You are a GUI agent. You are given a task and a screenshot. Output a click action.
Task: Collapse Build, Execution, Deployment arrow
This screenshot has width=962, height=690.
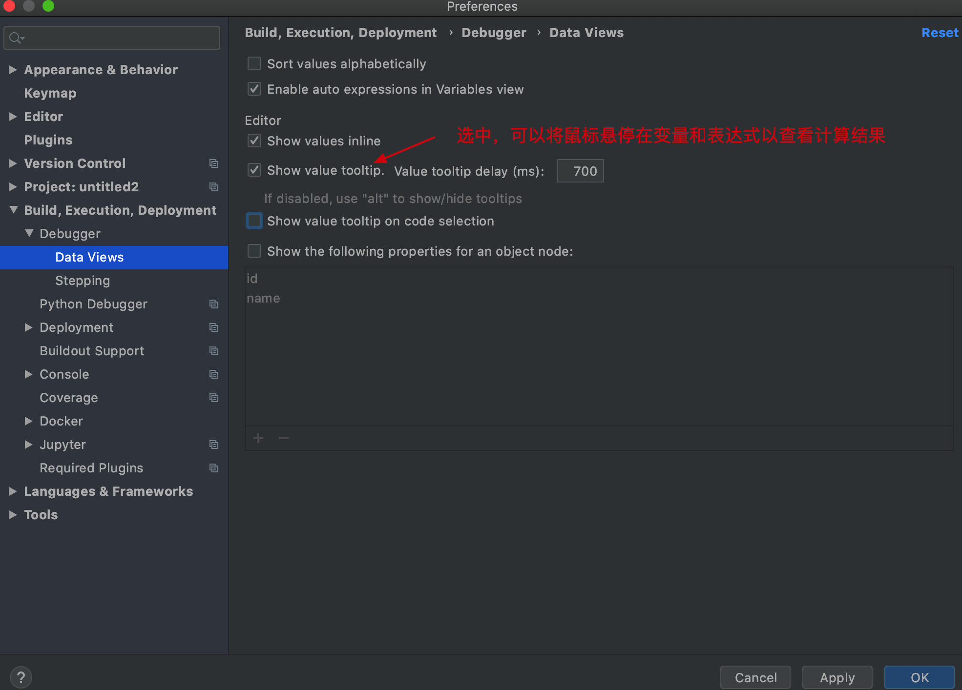click(x=13, y=210)
